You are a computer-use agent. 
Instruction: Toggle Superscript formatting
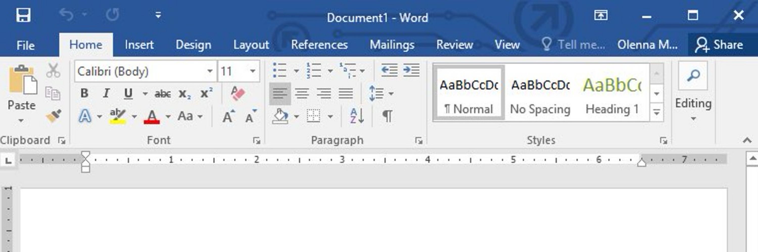(206, 93)
